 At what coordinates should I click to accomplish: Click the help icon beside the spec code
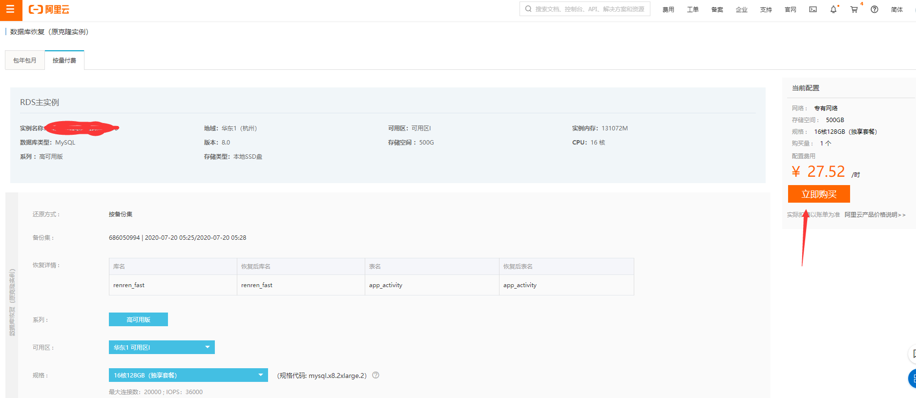tap(375, 375)
